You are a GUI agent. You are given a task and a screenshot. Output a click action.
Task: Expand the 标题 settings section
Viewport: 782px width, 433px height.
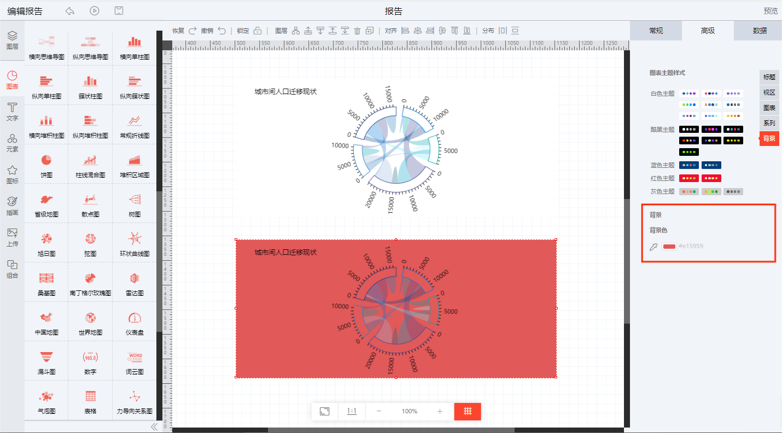point(769,77)
